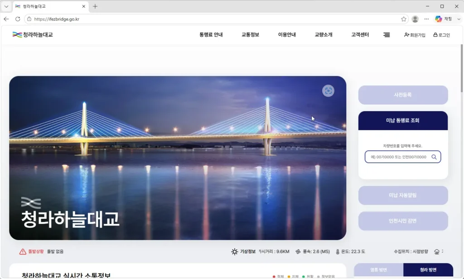This screenshot has width=464, height=279.
Task: Click the 청라하늘대교 site logo
Action: [x=33, y=34]
